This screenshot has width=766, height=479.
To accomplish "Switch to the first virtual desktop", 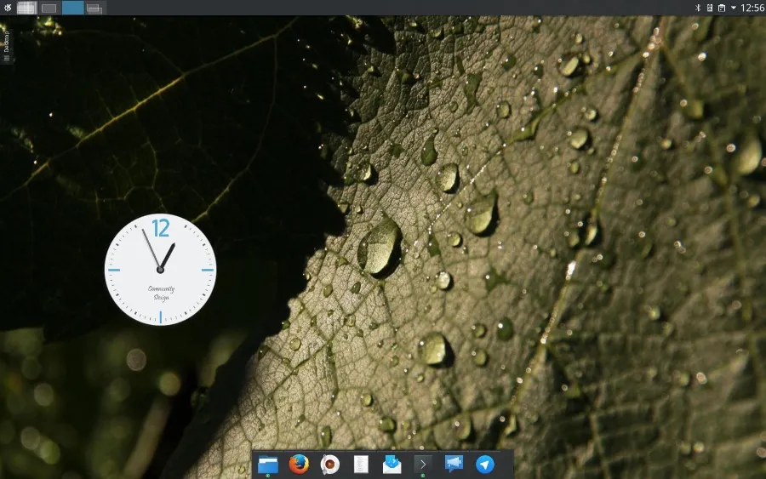I will tap(26, 8).
